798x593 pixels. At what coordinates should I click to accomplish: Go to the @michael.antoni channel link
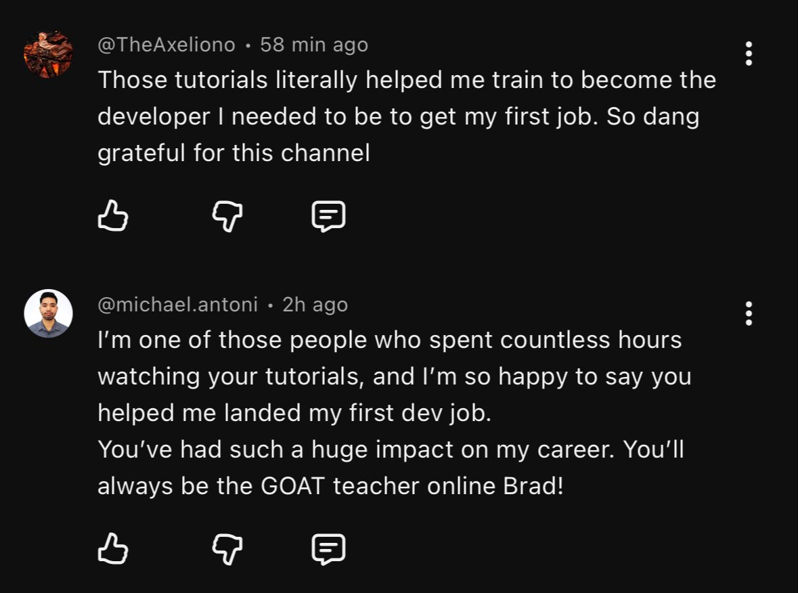click(x=178, y=305)
